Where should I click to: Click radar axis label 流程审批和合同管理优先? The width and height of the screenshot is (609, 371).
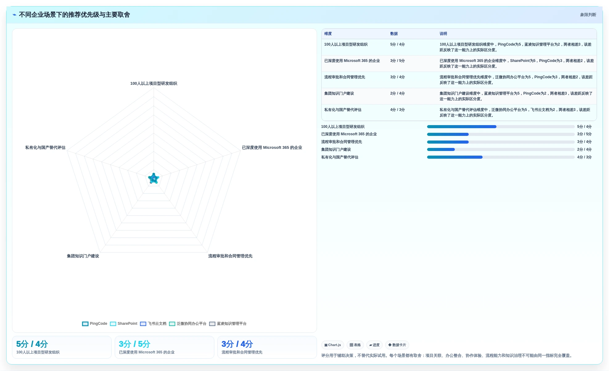230,256
